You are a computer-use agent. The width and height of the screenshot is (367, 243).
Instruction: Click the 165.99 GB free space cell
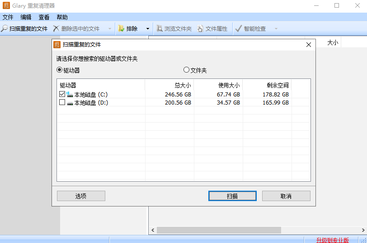[276, 103]
